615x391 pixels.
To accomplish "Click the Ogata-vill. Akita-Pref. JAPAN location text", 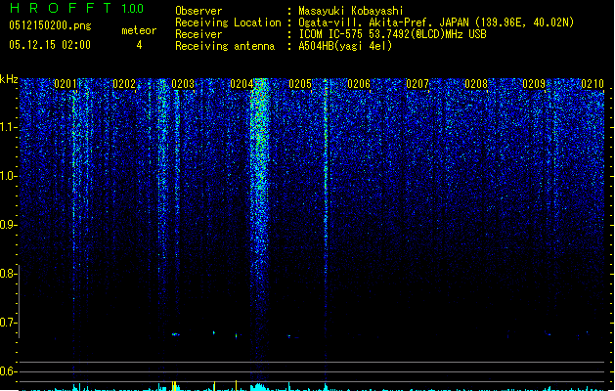I will (x=436, y=22).
